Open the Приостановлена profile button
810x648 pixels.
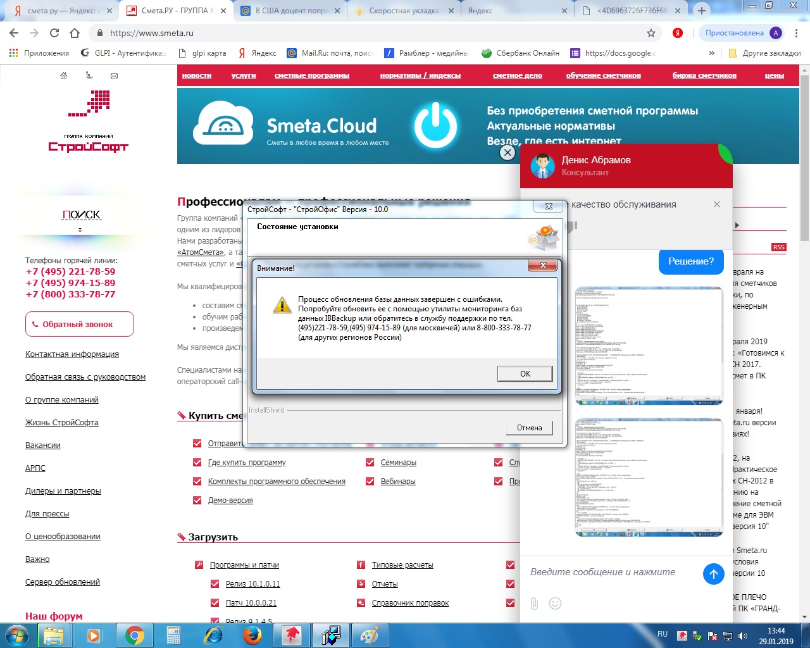pyautogui.click(x=743, y=33)
